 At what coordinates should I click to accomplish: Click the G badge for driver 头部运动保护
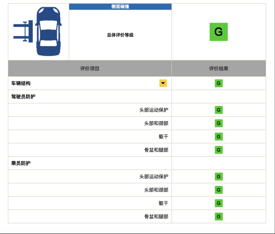point(219,110)
